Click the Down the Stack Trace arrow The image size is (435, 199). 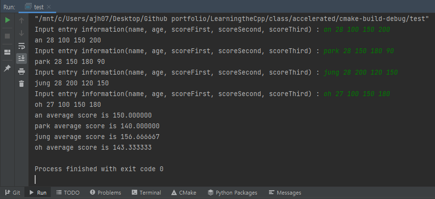tap(21, 33)
